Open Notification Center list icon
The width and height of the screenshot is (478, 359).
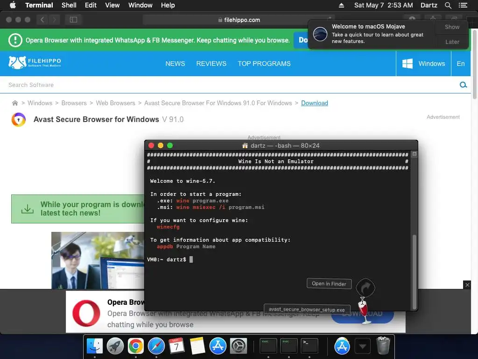coord(463,5)
